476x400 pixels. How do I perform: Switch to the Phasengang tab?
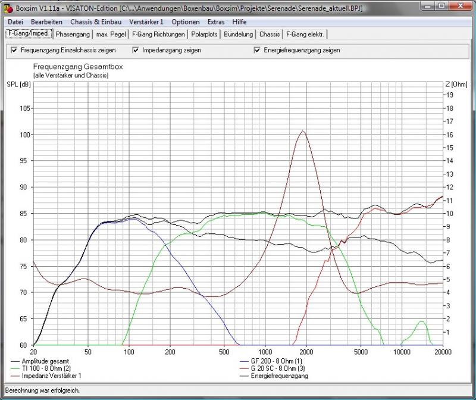(x=73, y=35)
